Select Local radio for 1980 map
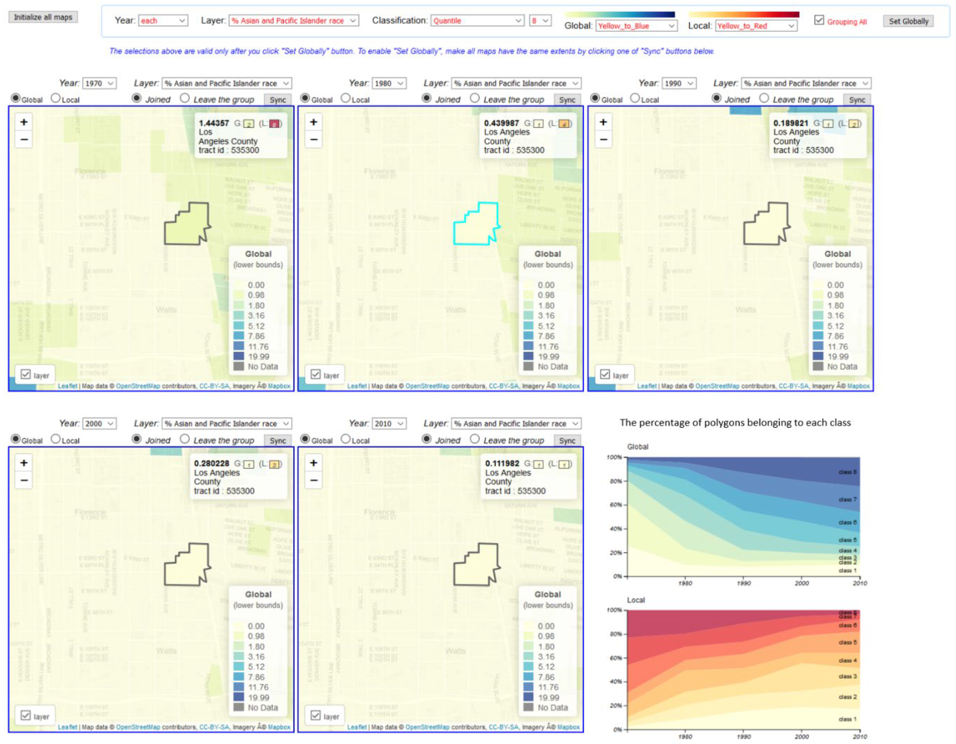This screenshot has height=744, width=956. click(x=345, y=98)
